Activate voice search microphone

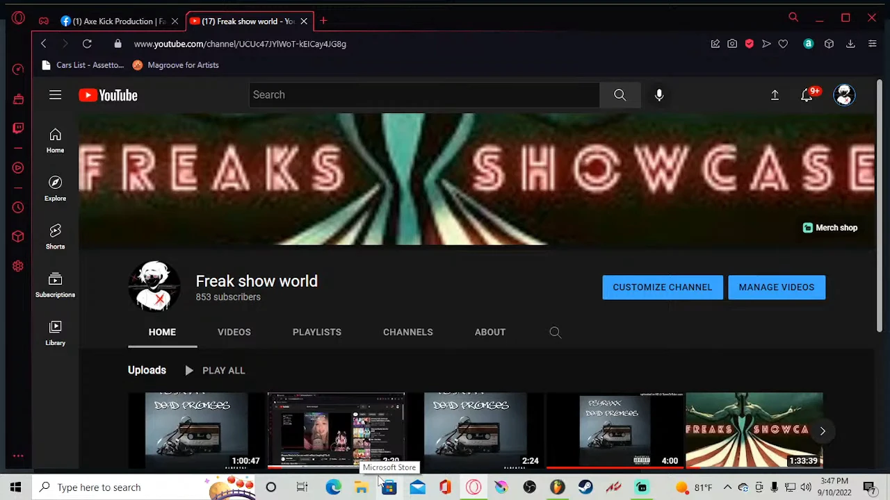pos(659,95)
